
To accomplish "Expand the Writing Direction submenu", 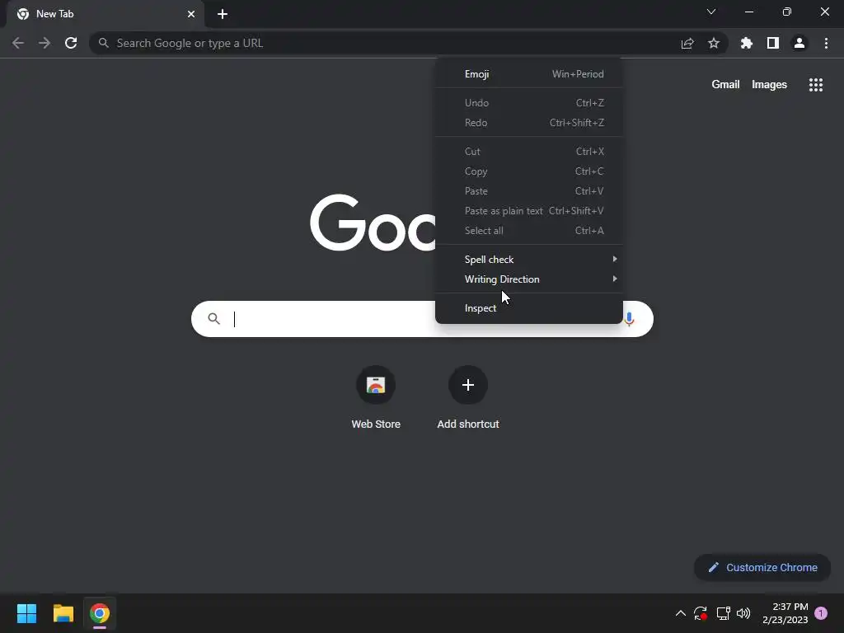I will coord(528,279).
